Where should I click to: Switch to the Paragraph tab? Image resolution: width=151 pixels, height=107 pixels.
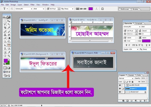(x=139, y=23)
